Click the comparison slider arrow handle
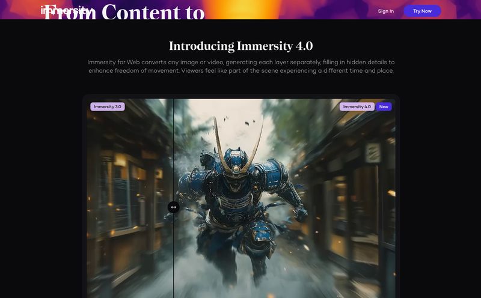Screen dimensions: 481x298 point(173,207)
